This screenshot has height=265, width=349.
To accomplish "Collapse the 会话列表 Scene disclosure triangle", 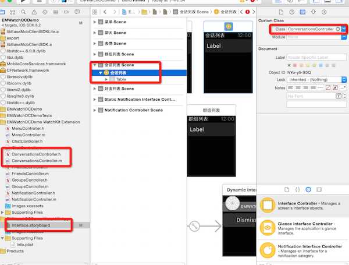I will (95, 65).
